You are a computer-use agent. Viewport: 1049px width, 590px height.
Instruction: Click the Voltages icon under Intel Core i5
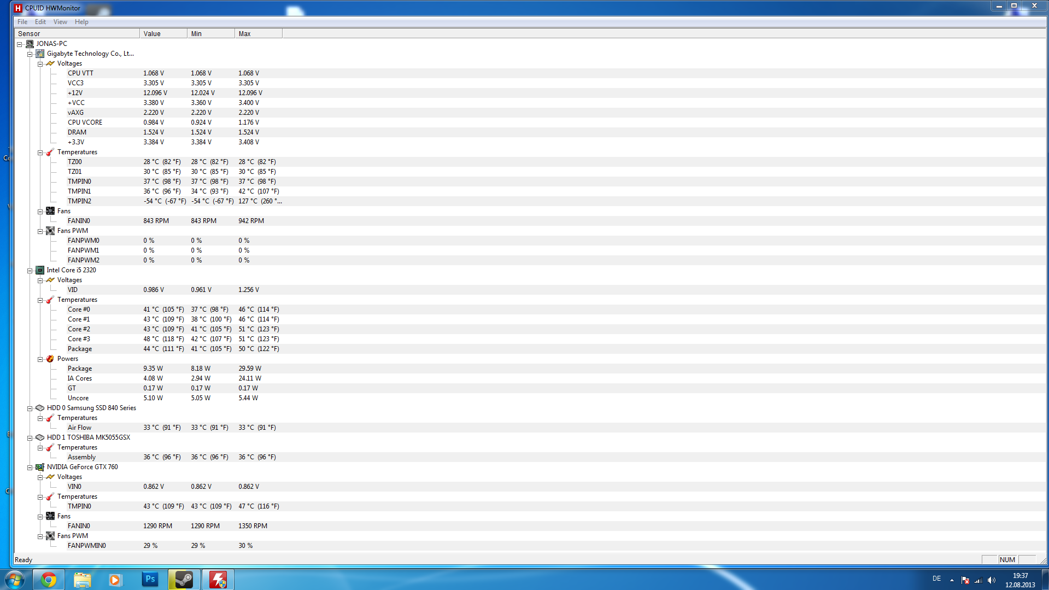(50, 280)
